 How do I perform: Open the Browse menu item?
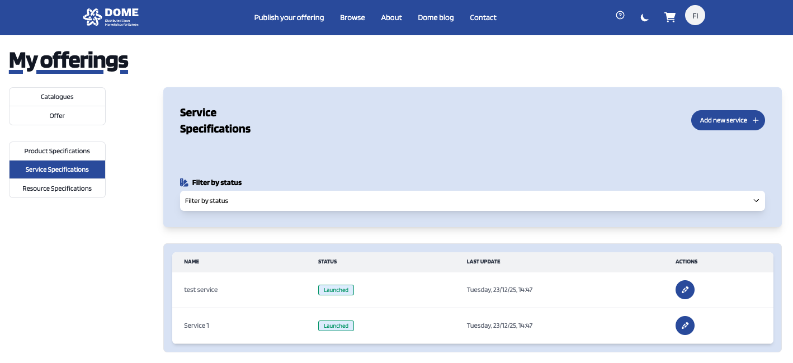pyautogui.click(x=352, y=17)
